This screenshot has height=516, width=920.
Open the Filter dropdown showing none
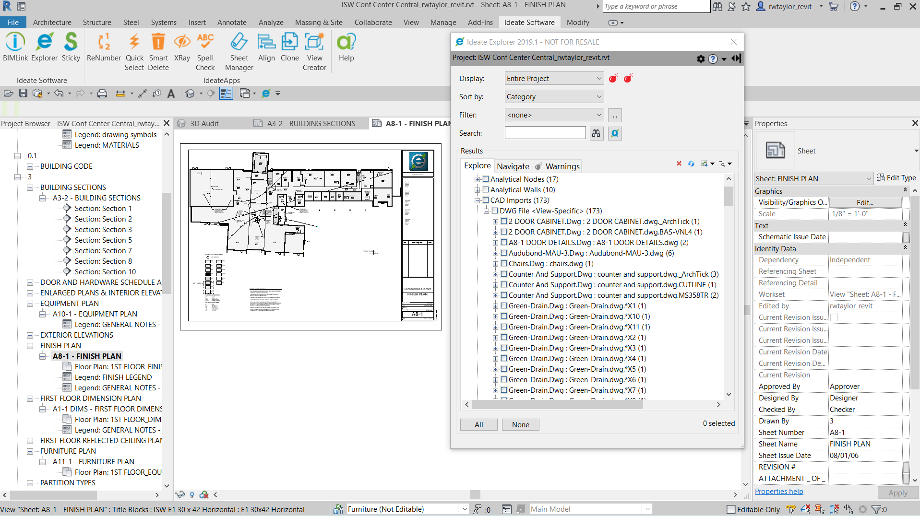(554, 115)
